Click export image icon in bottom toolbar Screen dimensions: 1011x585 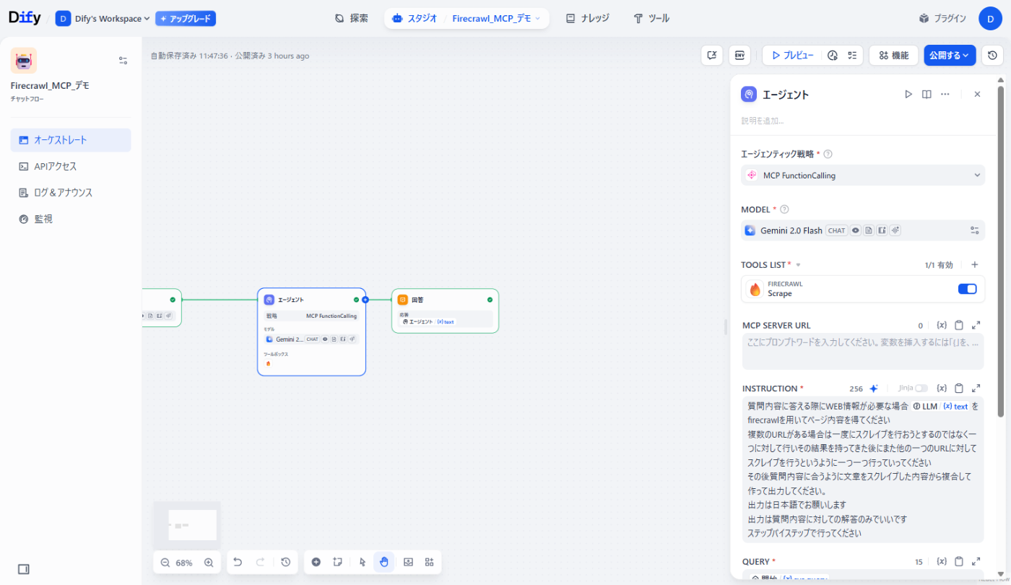pyautogui.click(x=408, y=562)
